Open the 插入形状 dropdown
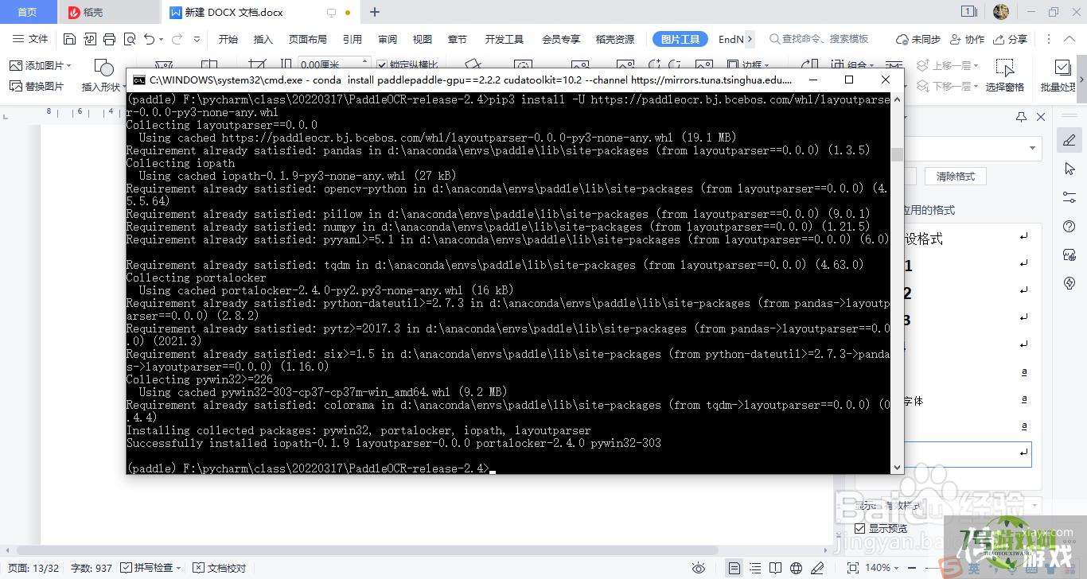The height and width of the screenshot is (579, 1087). click(x=104, y=87)
